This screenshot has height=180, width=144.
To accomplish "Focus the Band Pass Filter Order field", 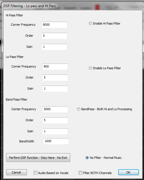I will point(55,120).
